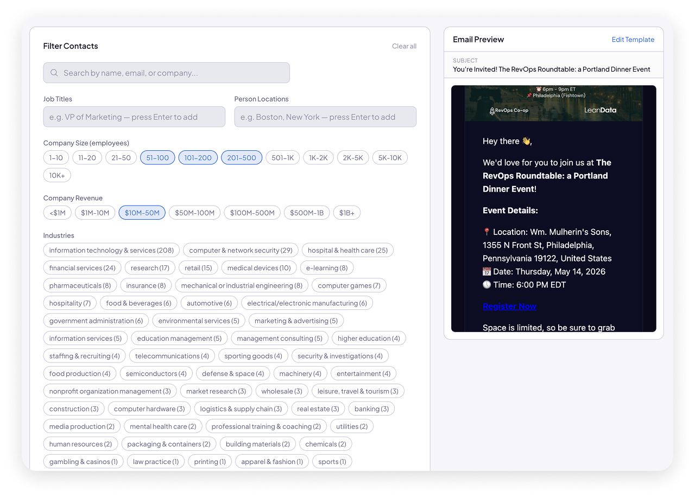
Task: Click the Job Titles input field
Action: [x=134, y=117]
